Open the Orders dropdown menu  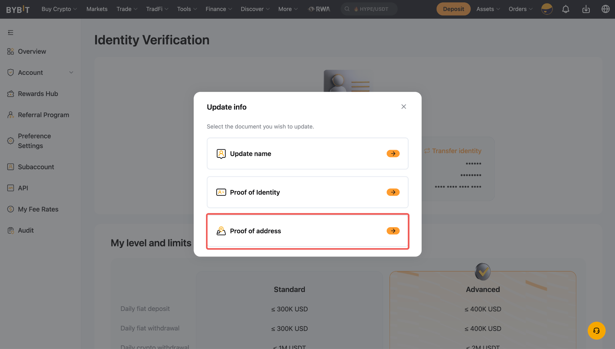[x=520, y=9]
